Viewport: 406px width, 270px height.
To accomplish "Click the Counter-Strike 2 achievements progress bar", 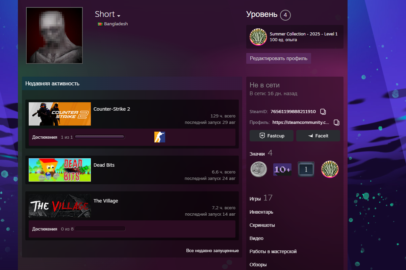I will [100, 137].
